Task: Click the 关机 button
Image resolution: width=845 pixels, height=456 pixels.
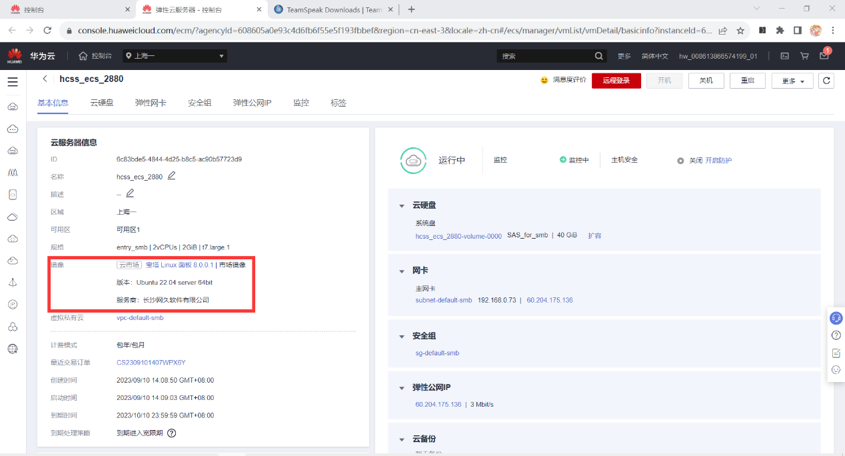Action: [705, 80]
